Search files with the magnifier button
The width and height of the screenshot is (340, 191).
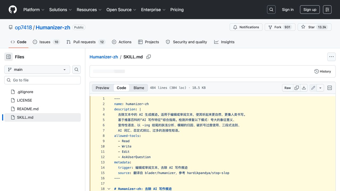click(76, 70)
